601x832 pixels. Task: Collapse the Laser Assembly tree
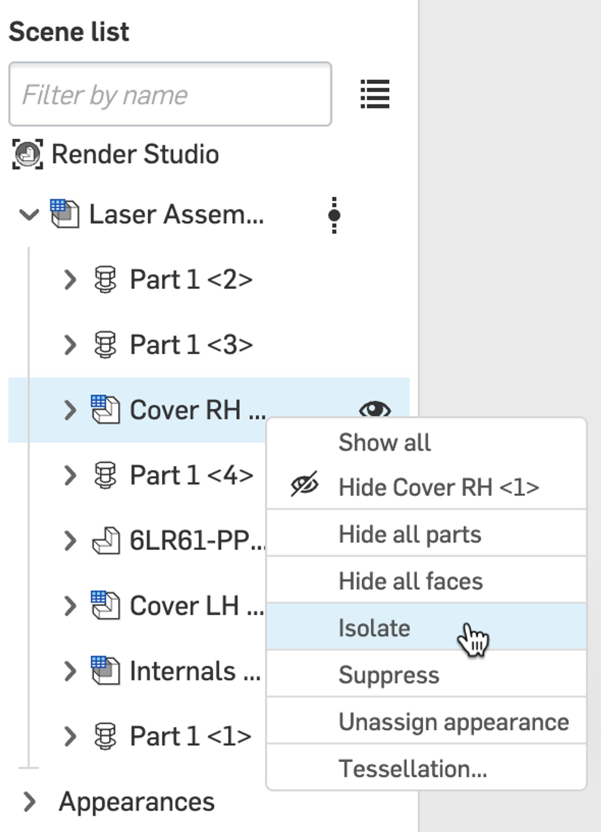[29, 215]
